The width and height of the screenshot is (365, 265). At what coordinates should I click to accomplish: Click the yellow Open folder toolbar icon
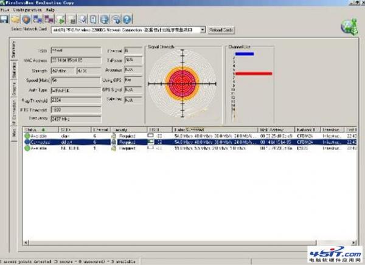15,19
